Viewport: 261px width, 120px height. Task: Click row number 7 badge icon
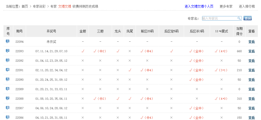coord(8,98)
